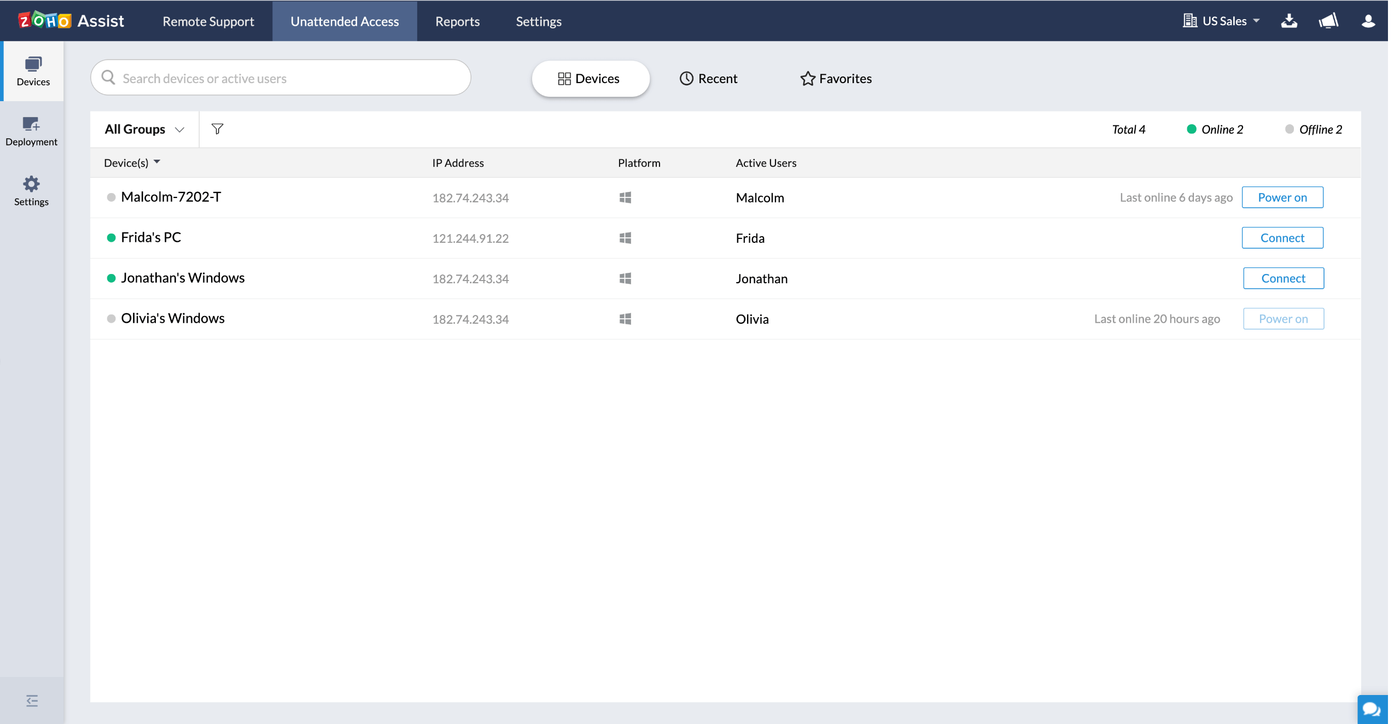The width and height of the screenshot is (1400, 724).
Task: Click the user profile icon top right
Action: (x=1370, y=20)
